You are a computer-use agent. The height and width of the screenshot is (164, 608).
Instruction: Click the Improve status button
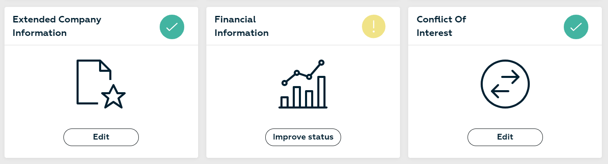pos(303,137)
